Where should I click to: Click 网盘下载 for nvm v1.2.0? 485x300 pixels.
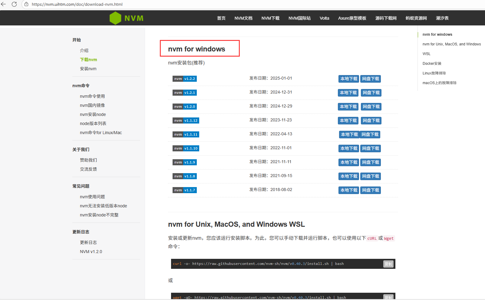point(371,107)
